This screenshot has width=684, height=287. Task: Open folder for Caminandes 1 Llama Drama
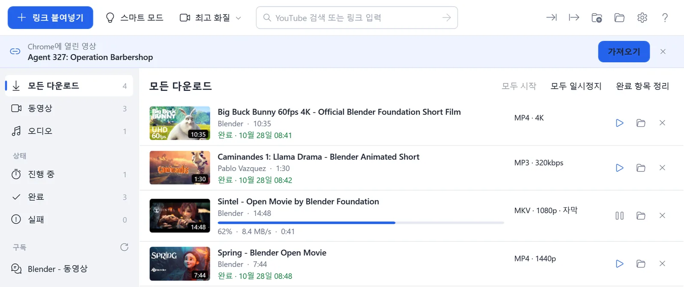pyautogui.click(x=641, y=168)
